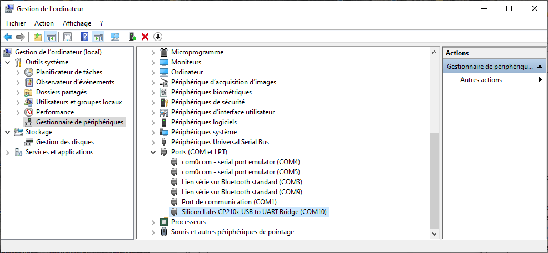
Task: Click the blue Help question mark icon
Action: [x=84, y=37]
